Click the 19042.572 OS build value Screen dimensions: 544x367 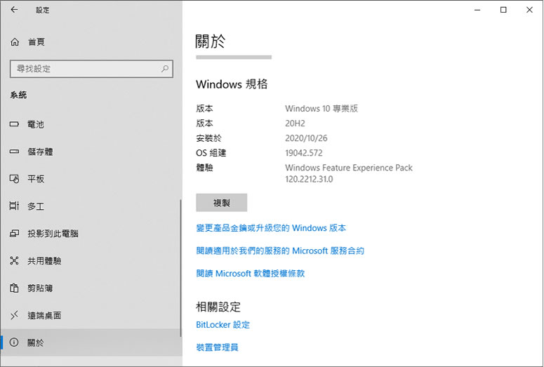point(303,153)
